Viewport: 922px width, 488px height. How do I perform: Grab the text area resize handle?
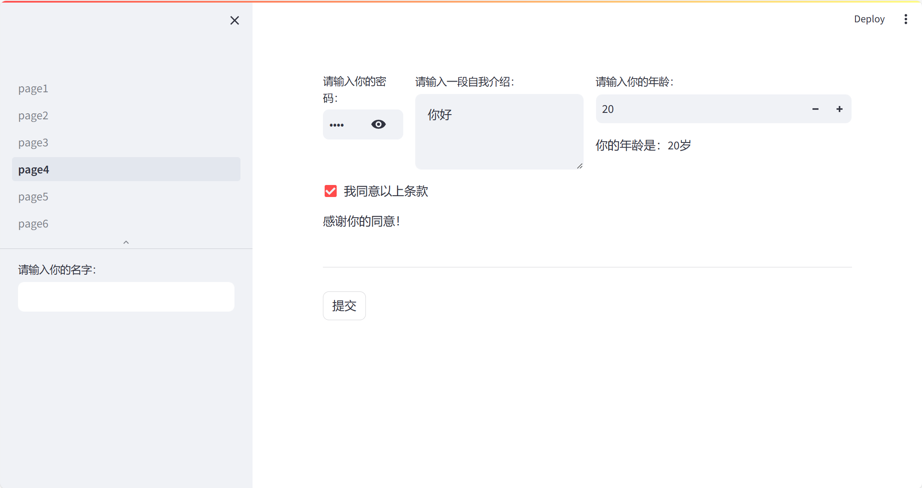coord(580,166)
